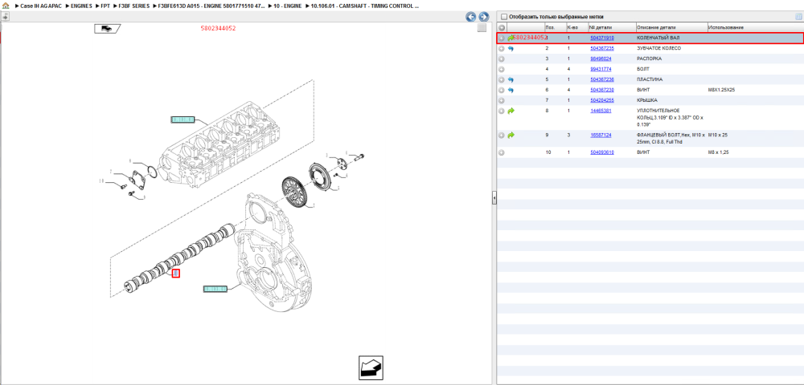Select the 'КОЛЕНЧАТЫЙ ВАЛ' description cell
The image size is (804, 385).
(x=659, y=38)
